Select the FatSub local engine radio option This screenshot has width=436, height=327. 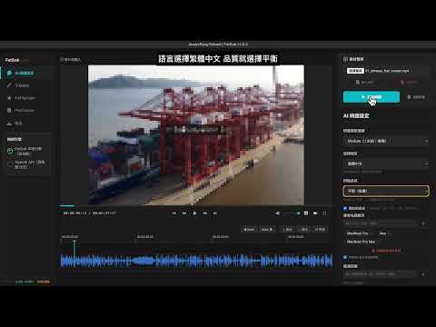pyautogui.click(x=10, y=151)
